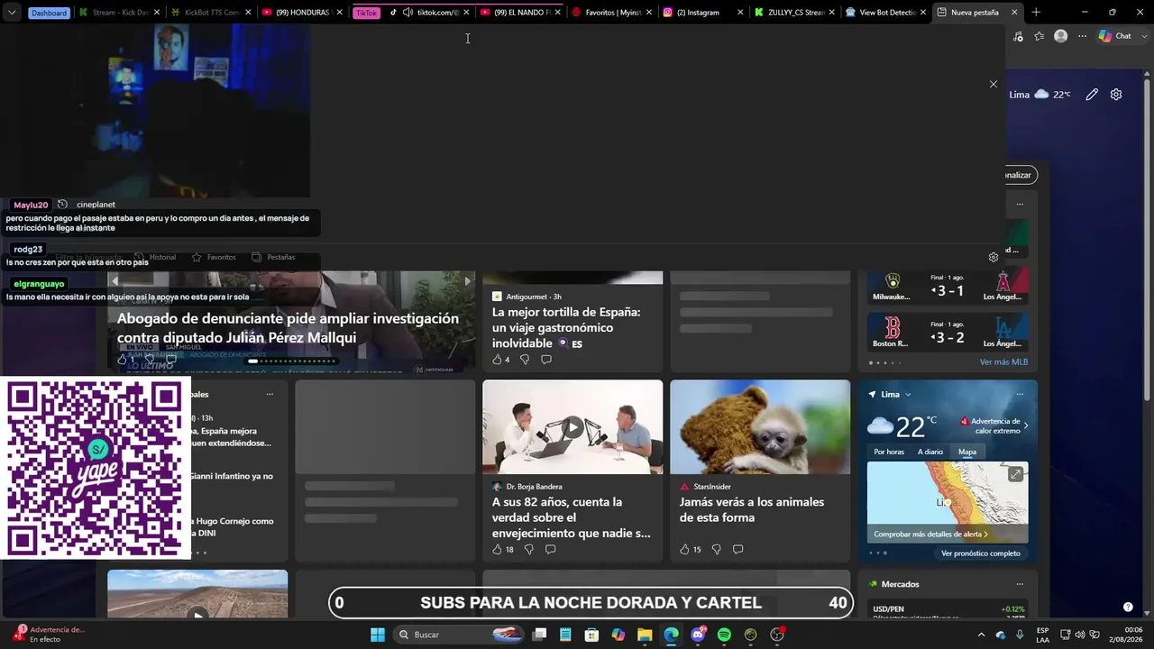Open the Favoritos section
This screenshot has width=1154, height=649.
coord(214,257)
